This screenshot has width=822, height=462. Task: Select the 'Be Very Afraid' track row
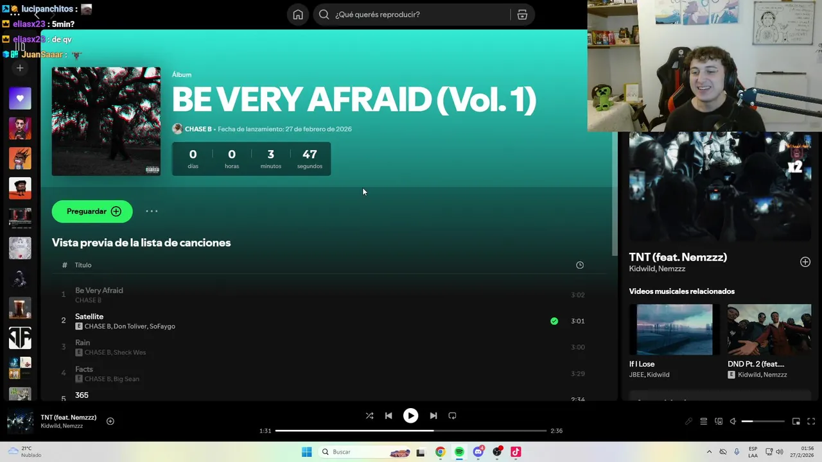coord(329,295)
